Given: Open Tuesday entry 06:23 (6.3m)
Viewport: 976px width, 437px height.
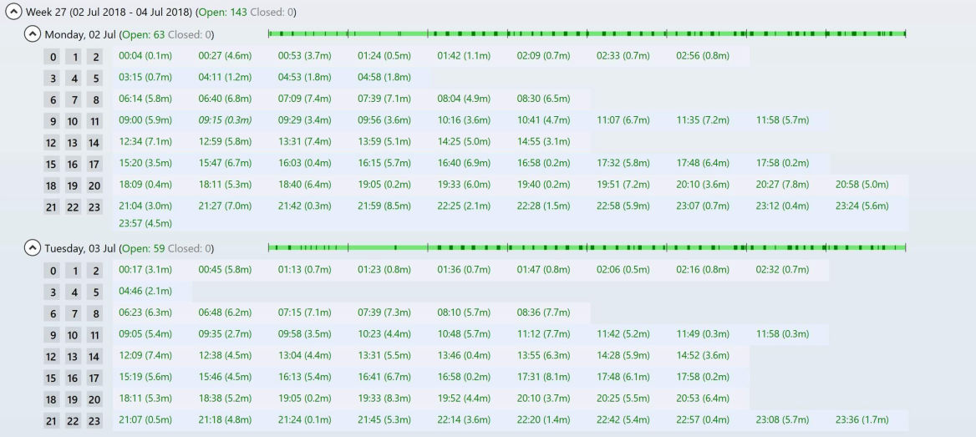Looking at the screenshot, I should (x=145, y=313).
